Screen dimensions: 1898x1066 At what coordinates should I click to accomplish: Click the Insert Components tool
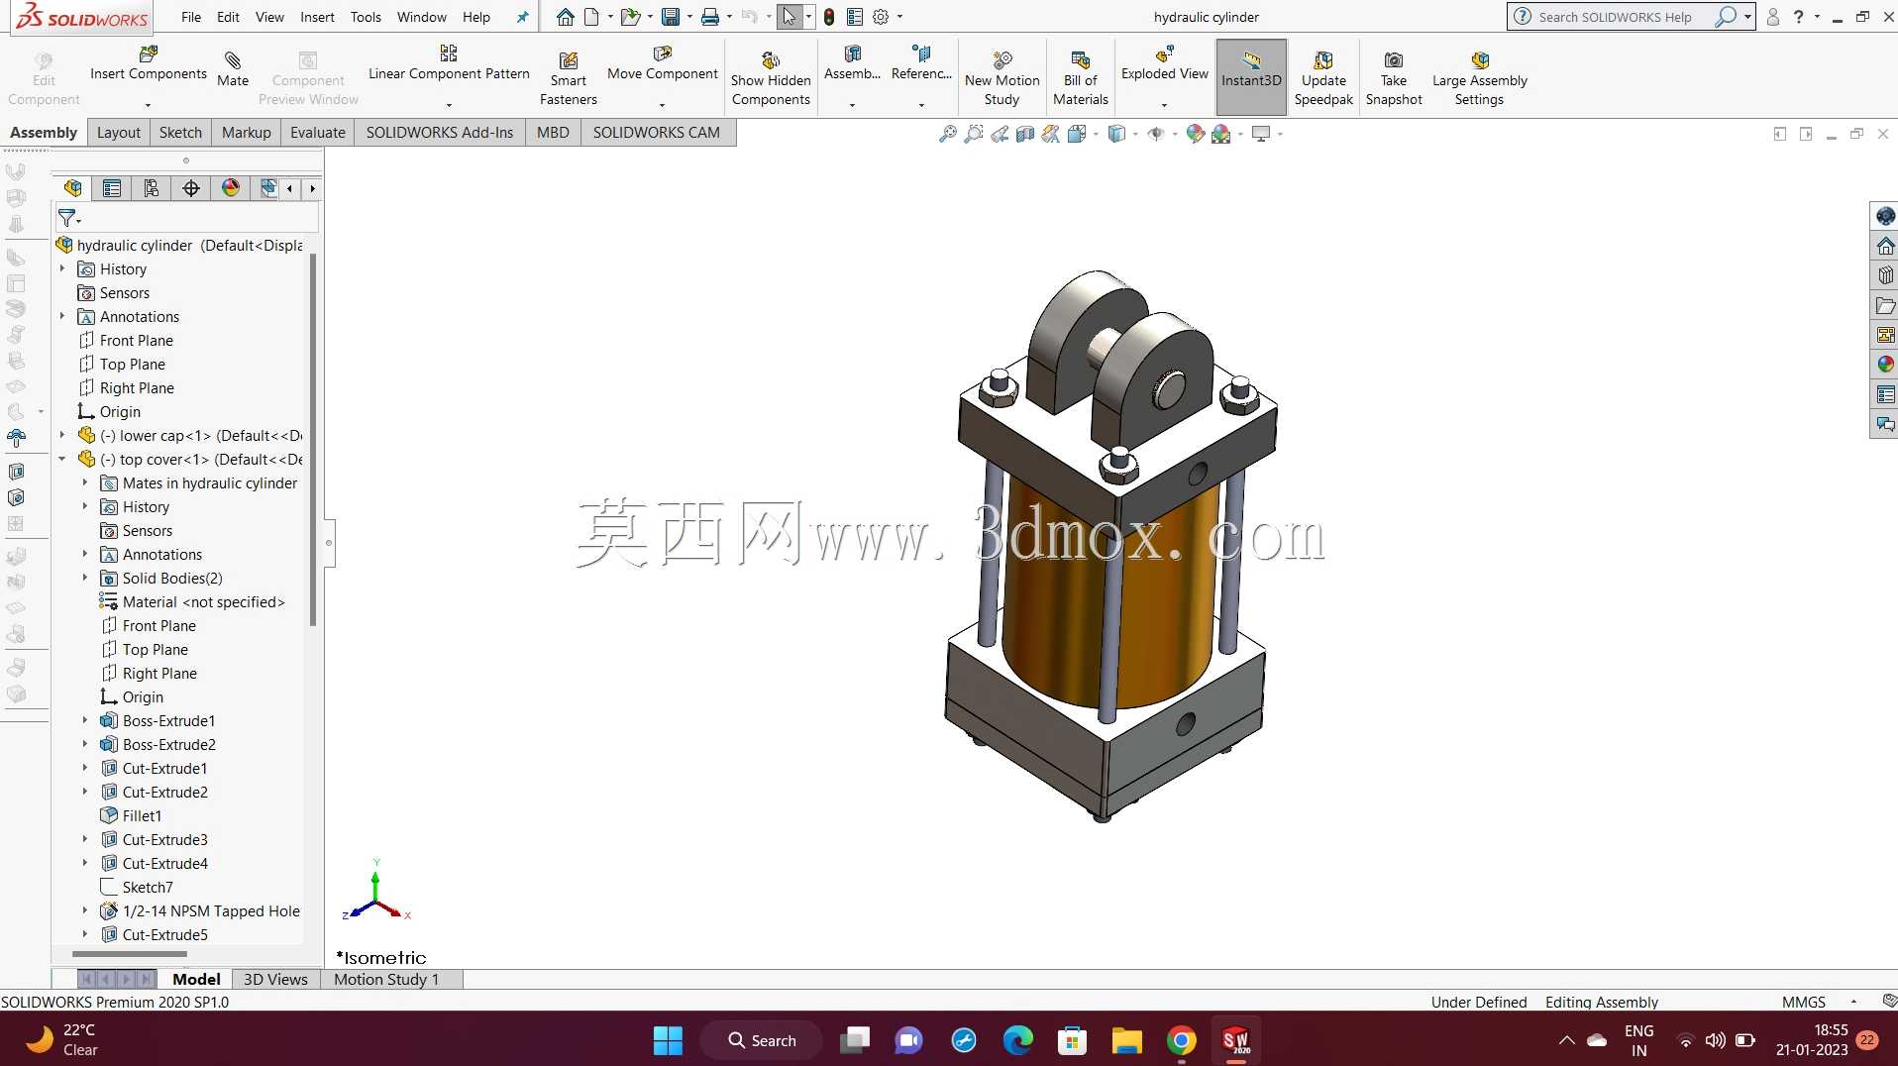[x=148, y=62]
